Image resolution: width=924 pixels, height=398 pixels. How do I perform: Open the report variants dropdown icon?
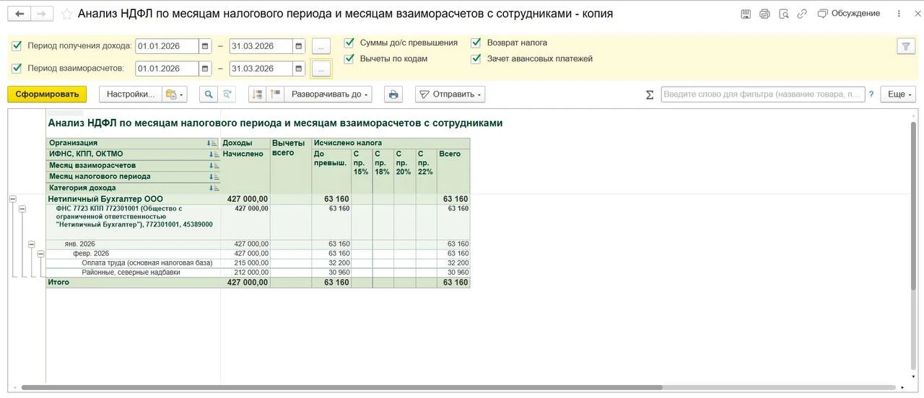[x=174, y=94]
